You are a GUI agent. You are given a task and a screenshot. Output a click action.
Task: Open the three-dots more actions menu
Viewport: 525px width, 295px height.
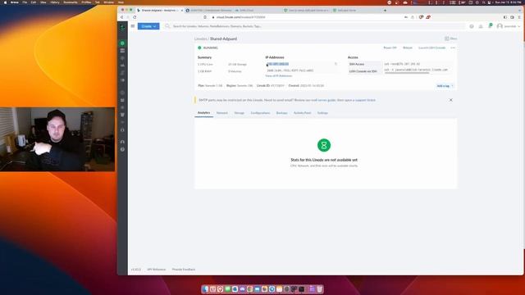453,48
